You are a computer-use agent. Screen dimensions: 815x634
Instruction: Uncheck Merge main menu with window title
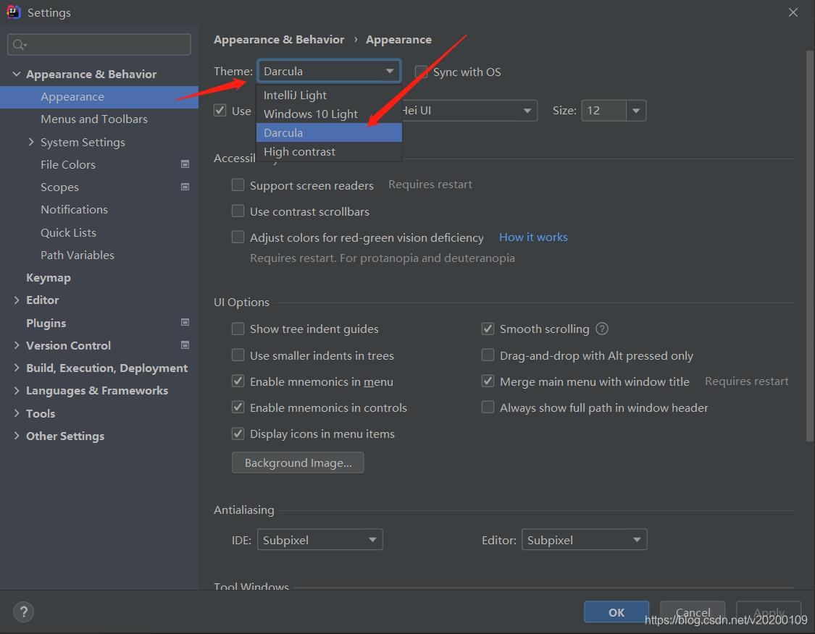pos(488,381)
